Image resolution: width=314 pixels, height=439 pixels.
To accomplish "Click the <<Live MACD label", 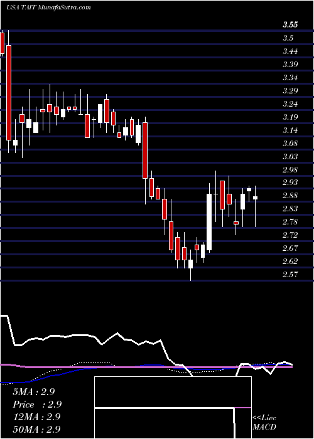I will point(264,423).
